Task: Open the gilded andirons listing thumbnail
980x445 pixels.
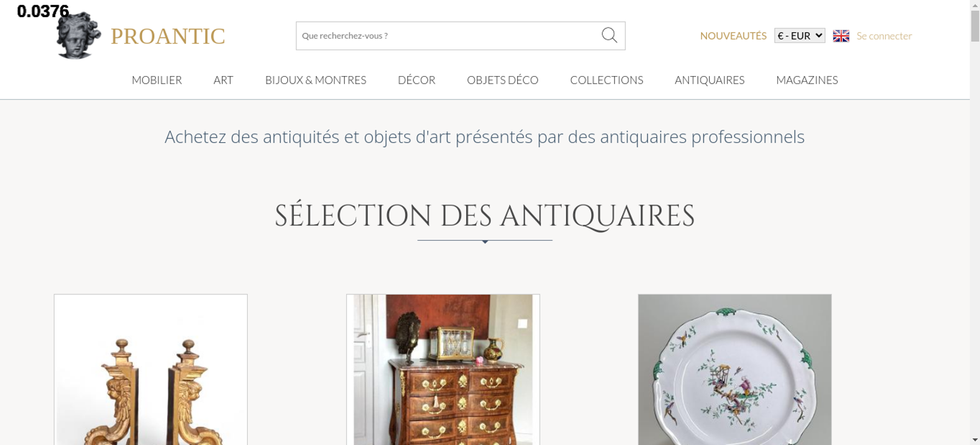Action: [x=150, y=370]
